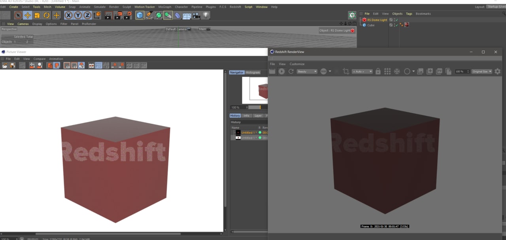The height and width of the screenshot is (240, 506).
Task: Click the crop region icon in RenderView
Action: click(x=346, y=72)
